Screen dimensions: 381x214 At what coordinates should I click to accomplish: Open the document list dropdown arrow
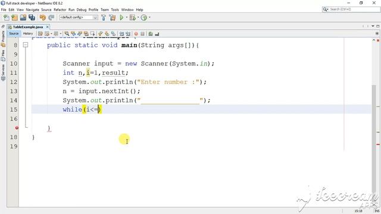tap(373, 26)
